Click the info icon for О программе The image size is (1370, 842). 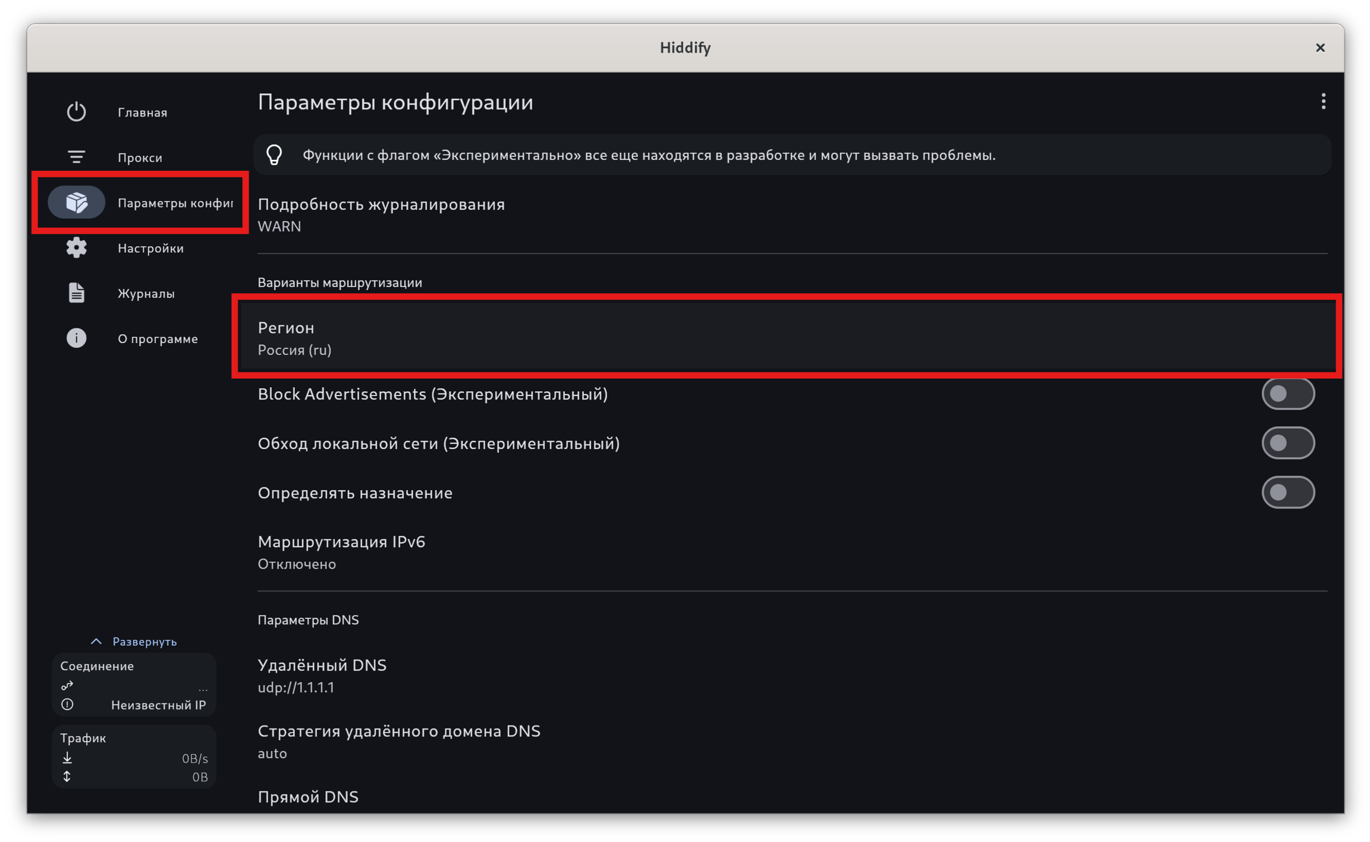(76, 338)
